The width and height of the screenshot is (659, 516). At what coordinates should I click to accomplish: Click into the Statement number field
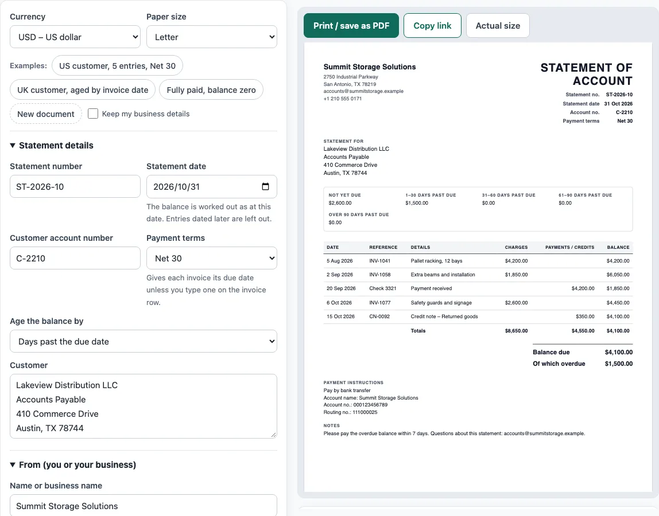tap(75, 186)
